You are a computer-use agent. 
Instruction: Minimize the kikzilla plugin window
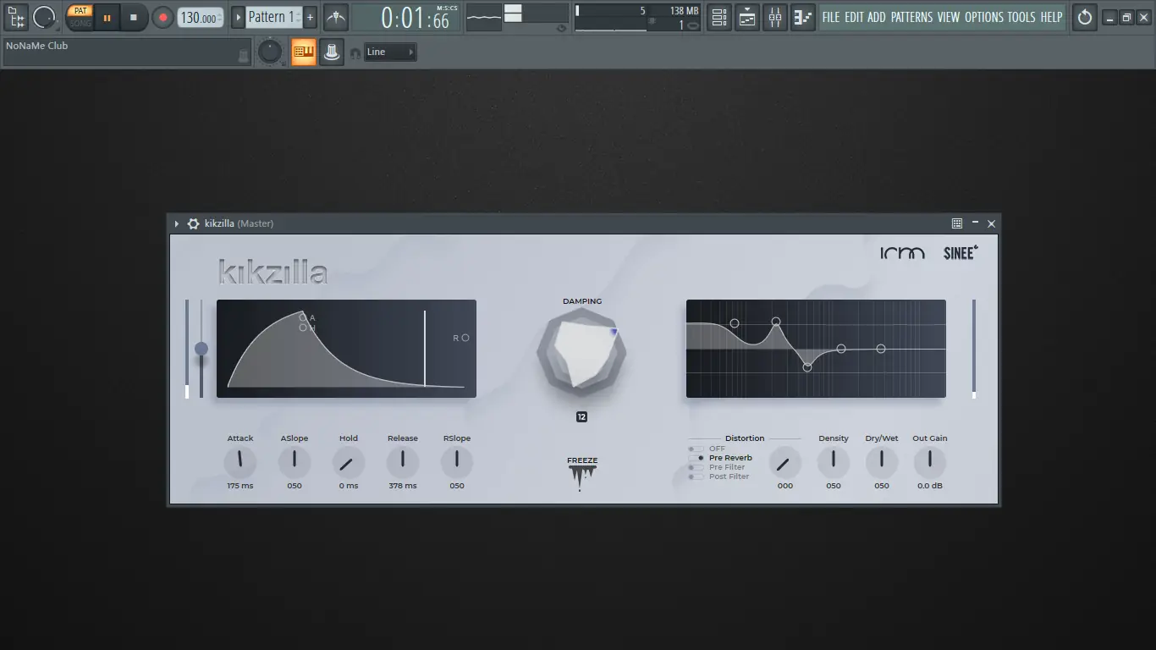(x=975, y=223)
